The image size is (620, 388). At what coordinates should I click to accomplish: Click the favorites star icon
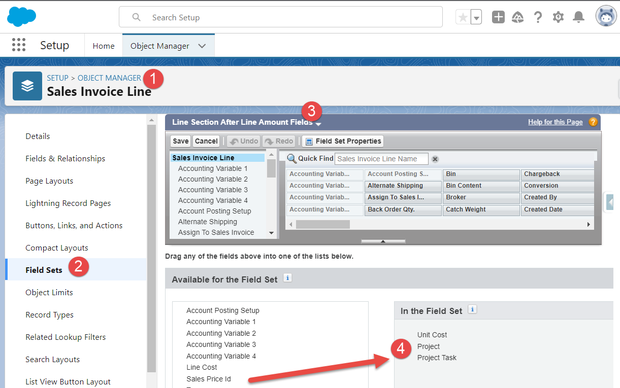point(463,17)
